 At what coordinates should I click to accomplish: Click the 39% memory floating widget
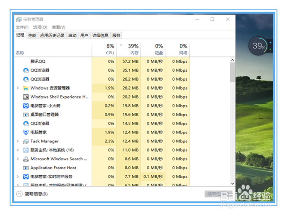258,46
